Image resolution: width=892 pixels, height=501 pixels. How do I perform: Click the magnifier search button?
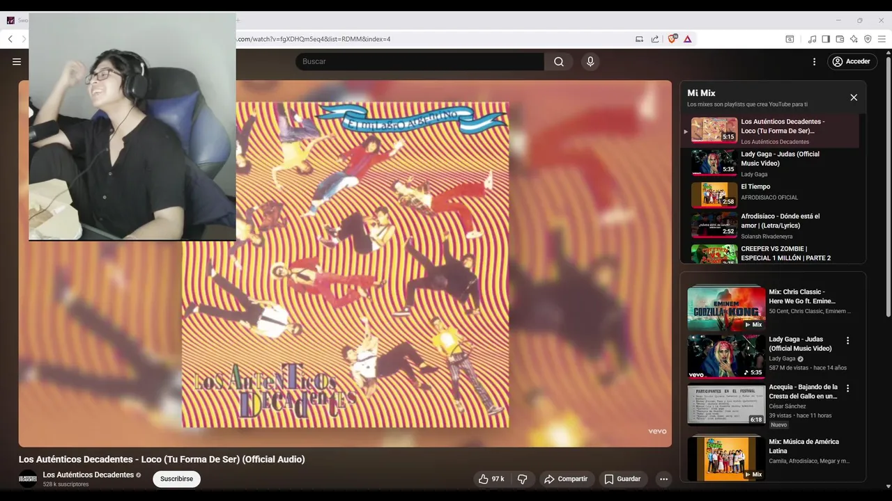point(559,61)
